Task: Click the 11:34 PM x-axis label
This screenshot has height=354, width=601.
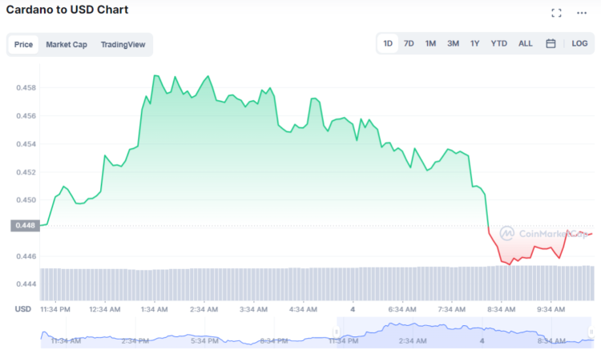Action: tap(55, 309)
